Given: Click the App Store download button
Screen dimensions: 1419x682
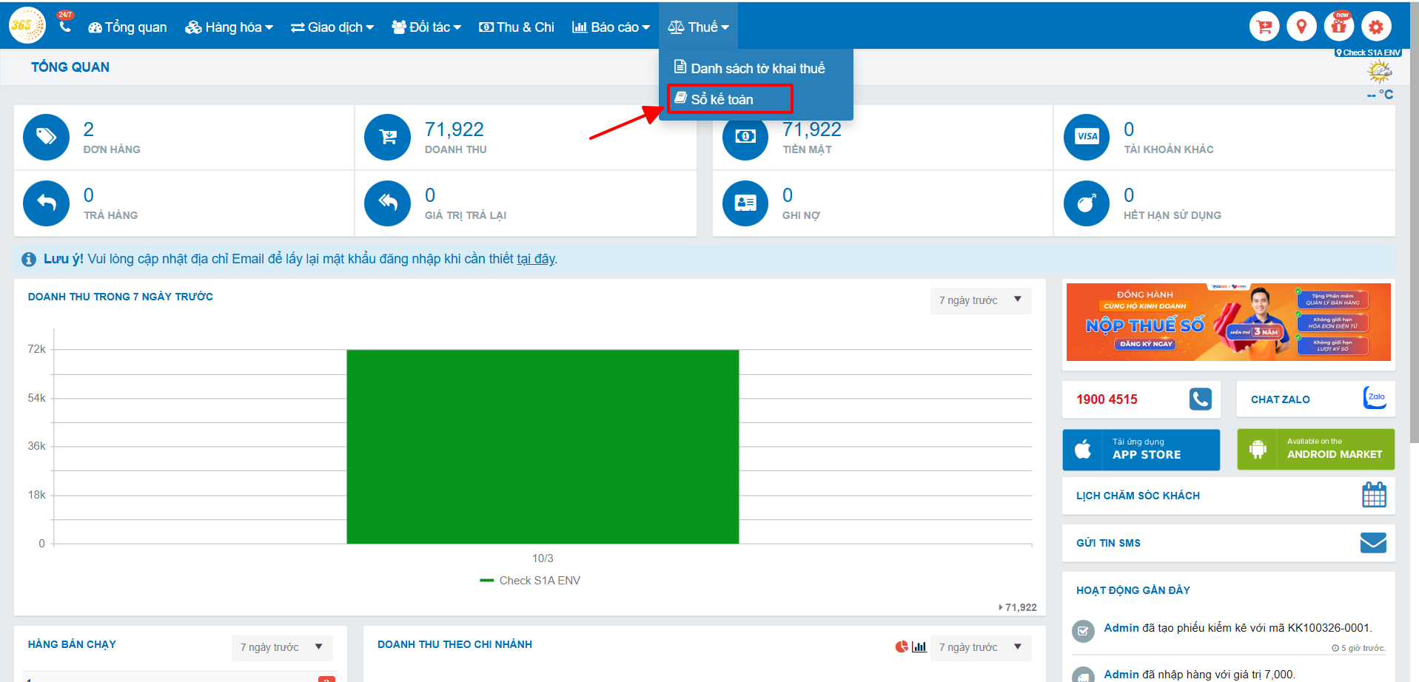Looking at the screenshot, I should 1141,449.
